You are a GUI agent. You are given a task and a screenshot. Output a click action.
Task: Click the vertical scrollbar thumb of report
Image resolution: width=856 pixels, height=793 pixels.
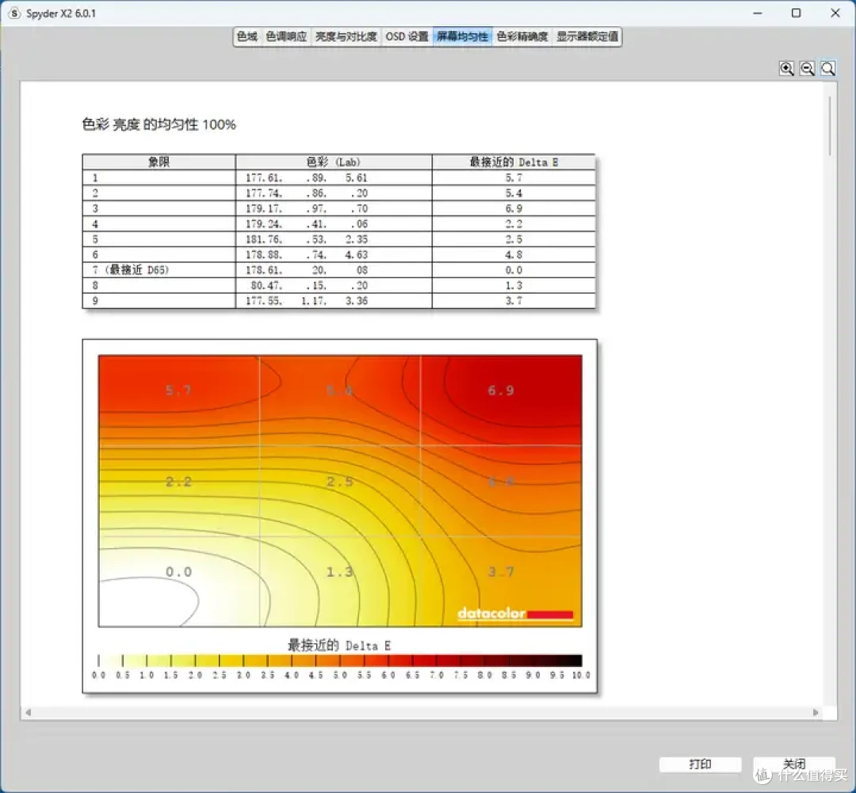[830, 126]
